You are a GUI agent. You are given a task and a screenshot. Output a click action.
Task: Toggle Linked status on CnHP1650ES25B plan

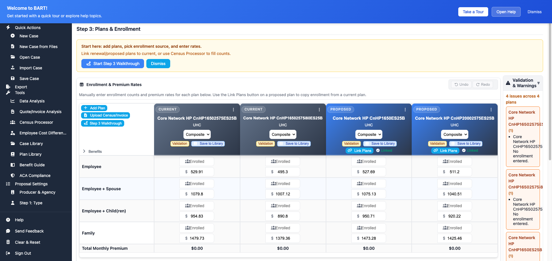[x=384, y=150]
